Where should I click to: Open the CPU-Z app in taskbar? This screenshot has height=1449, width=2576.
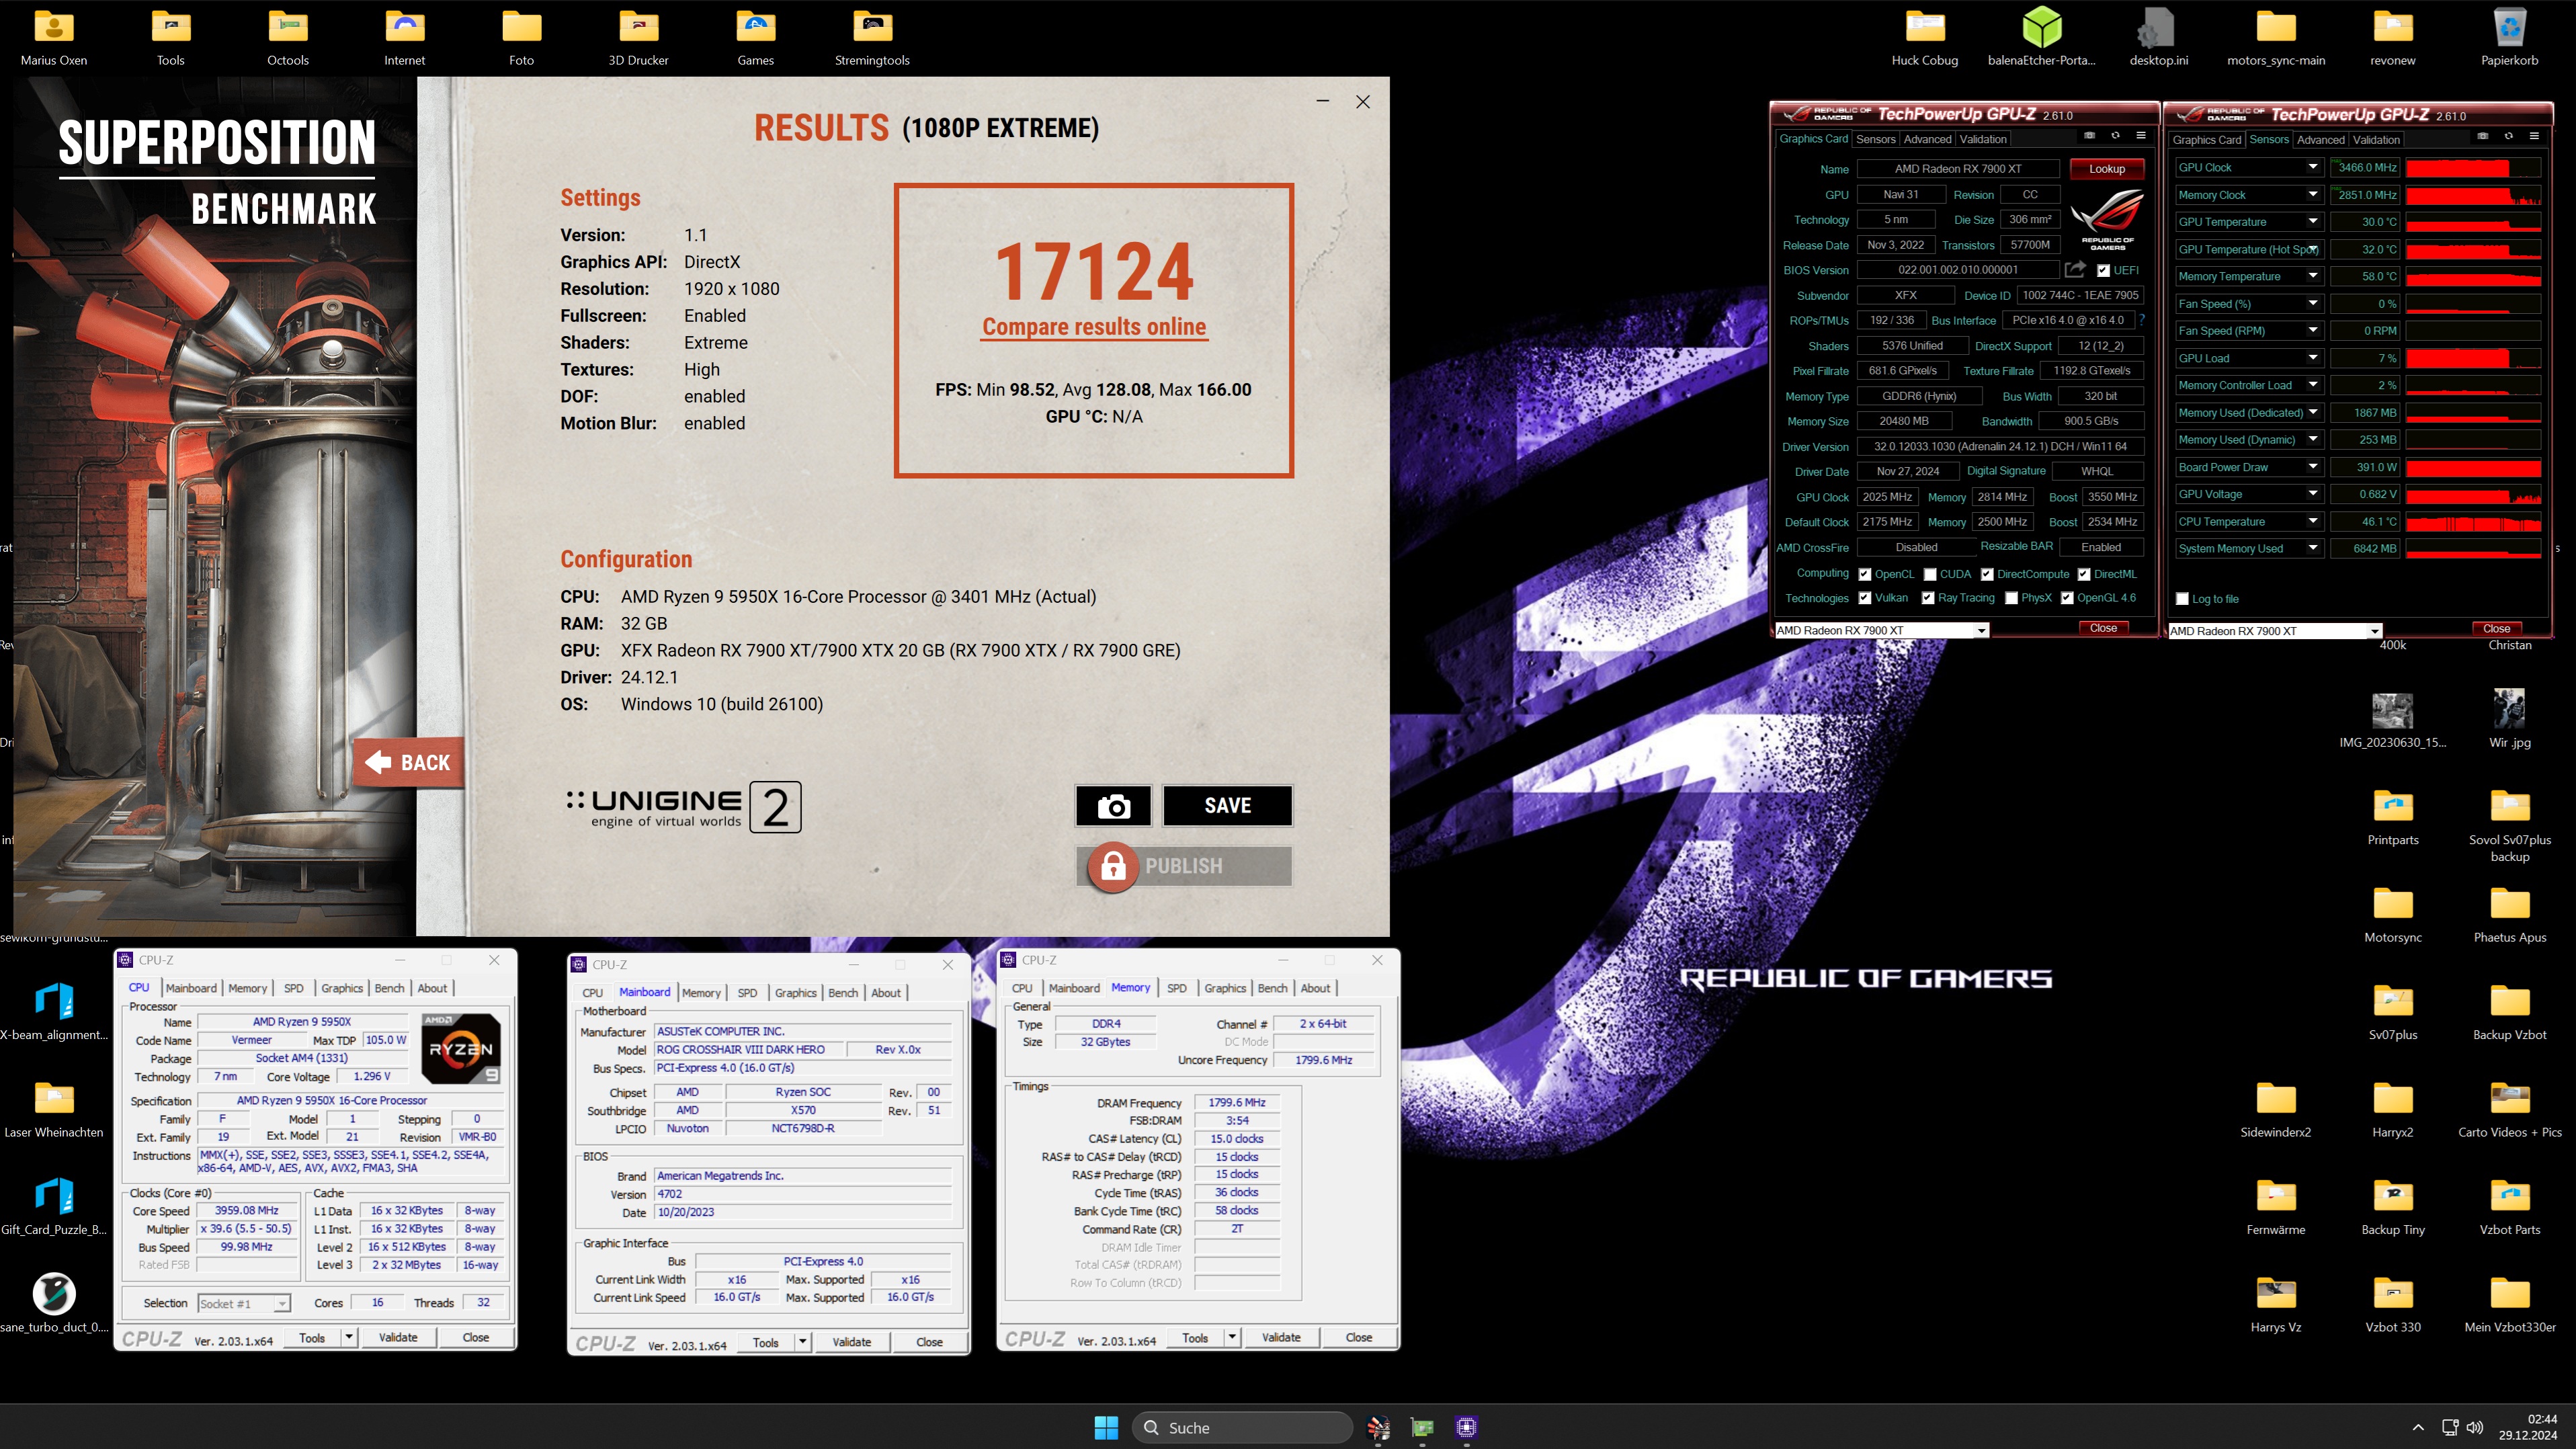[x=1466, y=1428]
